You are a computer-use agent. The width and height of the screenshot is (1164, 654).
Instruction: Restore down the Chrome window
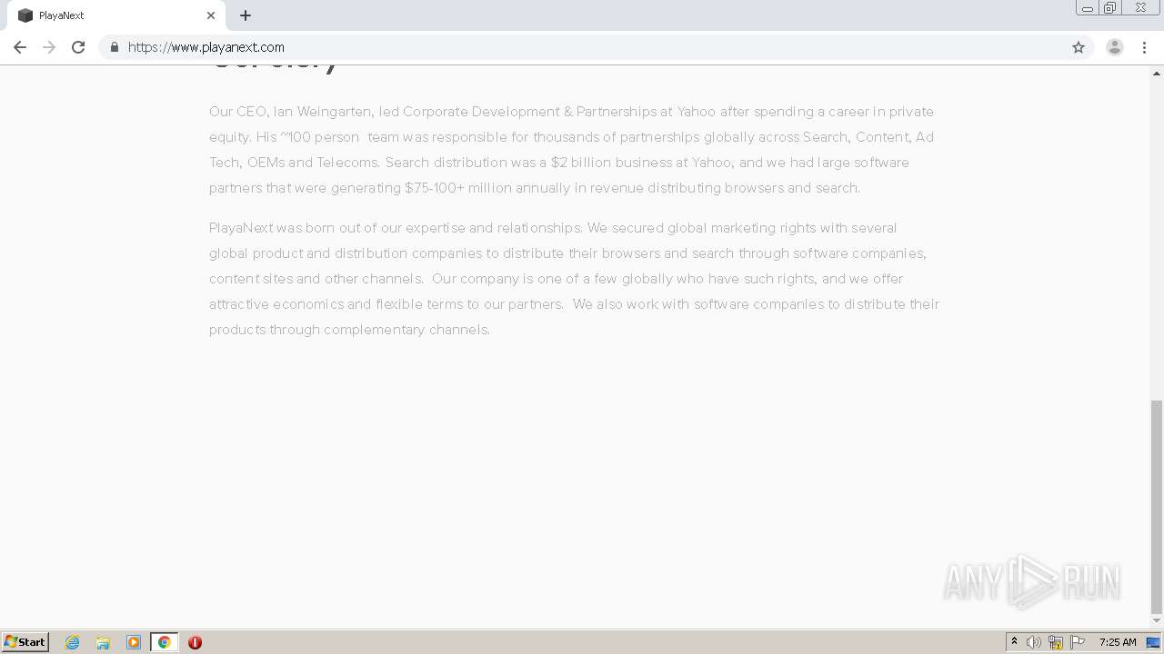(x=1110, y=8)
